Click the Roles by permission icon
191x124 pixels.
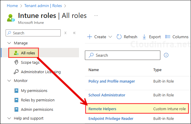click(16, 100)
